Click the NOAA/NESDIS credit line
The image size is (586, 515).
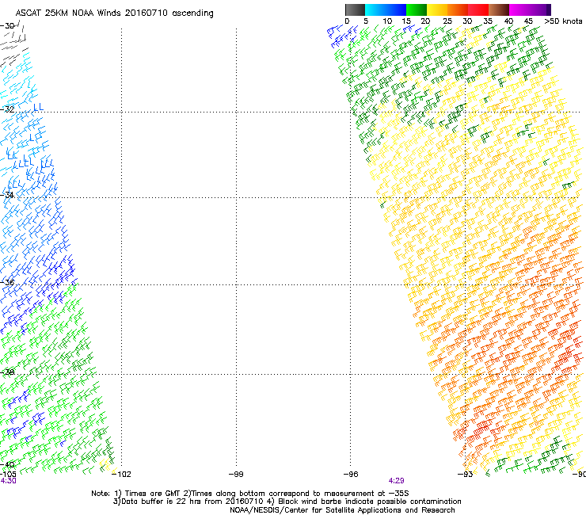(x=342, y=510)
